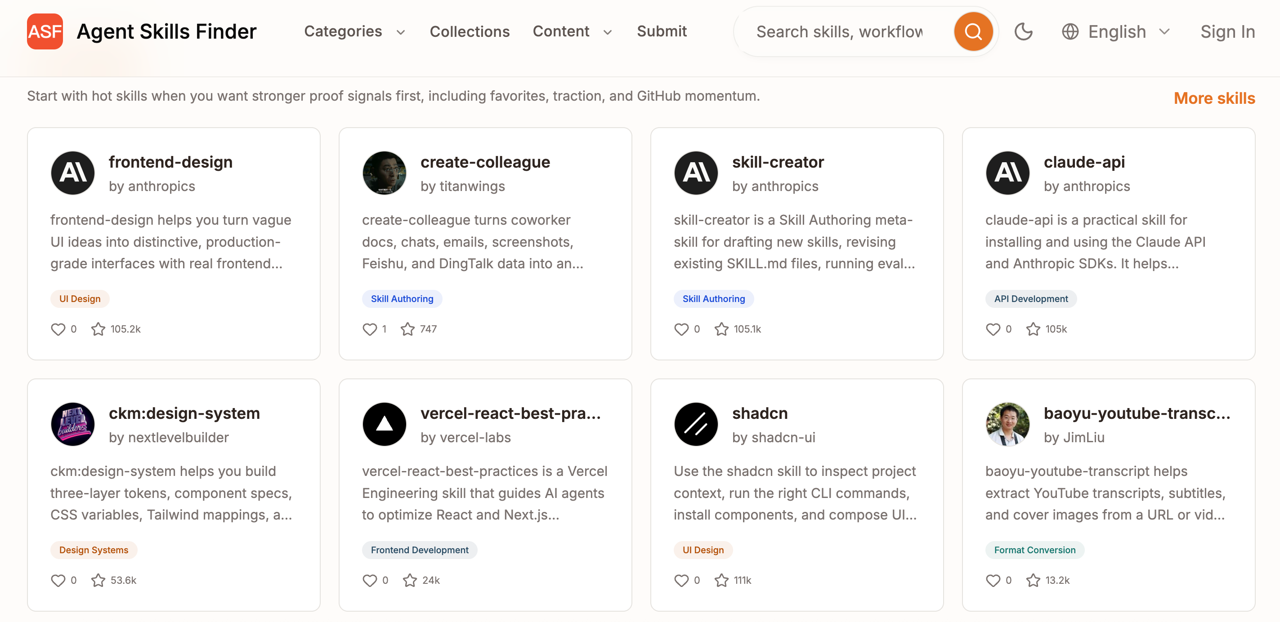Image resolution: width=1280 pixels, height=622 pixels.
Task: Like the create-colleague skill with the heart icon
Action: (x=370, y=329)
